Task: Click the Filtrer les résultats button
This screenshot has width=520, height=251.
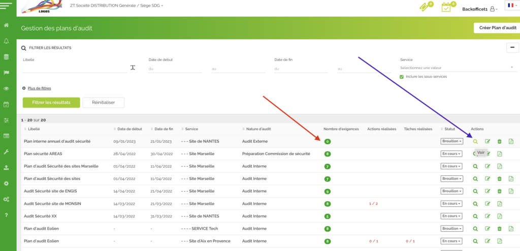Action: point(51,103)
